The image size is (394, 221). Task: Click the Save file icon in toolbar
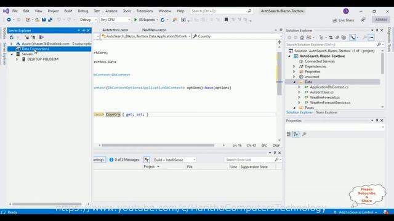[x=44, y=20]
